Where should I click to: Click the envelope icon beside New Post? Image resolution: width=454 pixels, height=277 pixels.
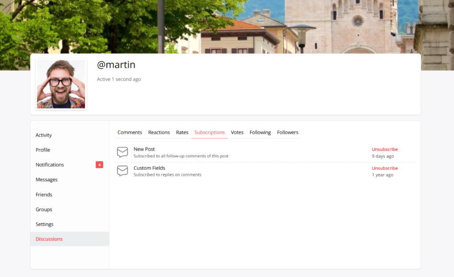tap(122, 152)
